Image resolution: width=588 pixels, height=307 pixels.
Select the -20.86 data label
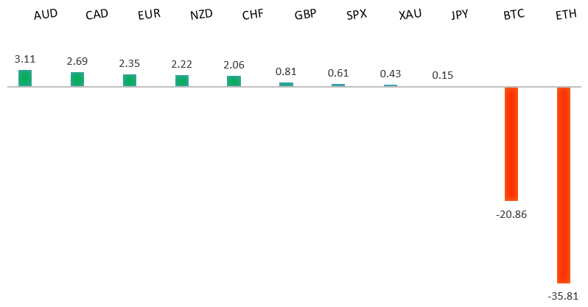coord(511,214)
